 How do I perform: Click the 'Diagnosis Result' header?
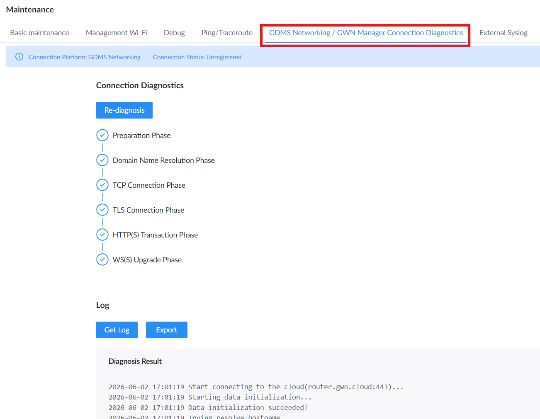pos(135,361)
